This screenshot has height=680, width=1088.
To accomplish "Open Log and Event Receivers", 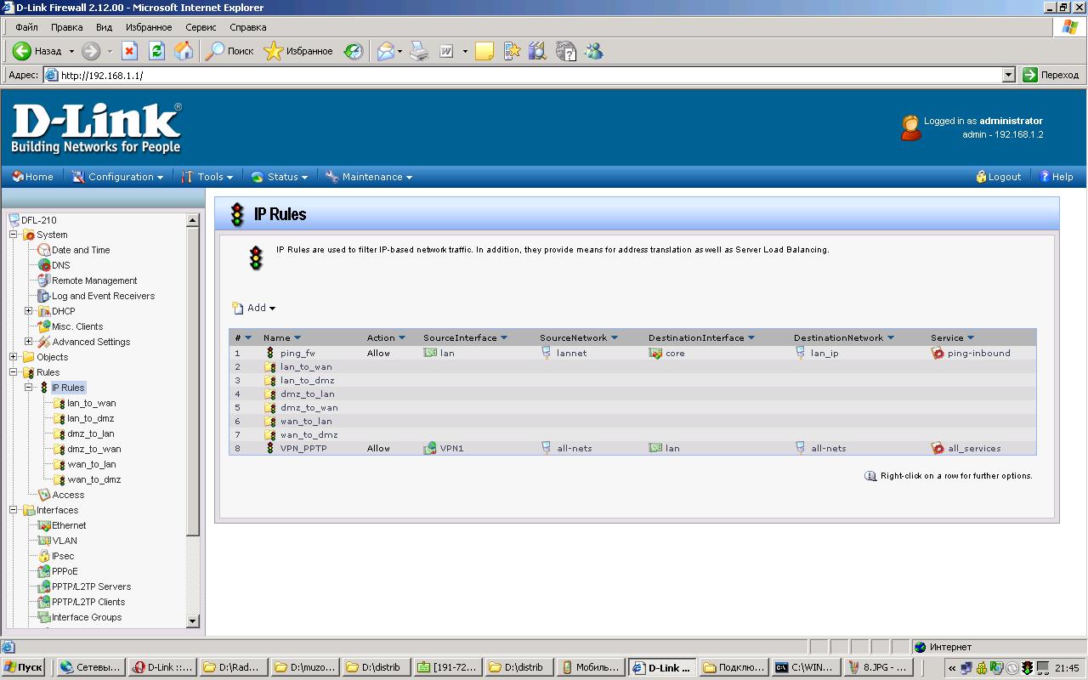I will (x=103, y=296).
